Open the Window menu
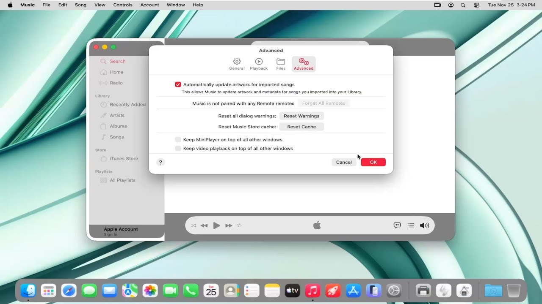 pos(176,5)
